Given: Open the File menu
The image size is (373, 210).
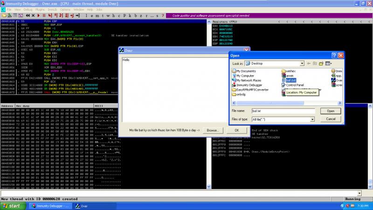Looking at the screenshot, I should [x=9, y=9].
